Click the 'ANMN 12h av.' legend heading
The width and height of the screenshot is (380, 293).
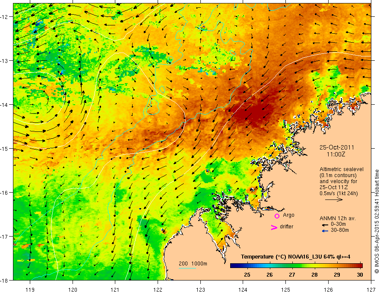click(338, 218)
